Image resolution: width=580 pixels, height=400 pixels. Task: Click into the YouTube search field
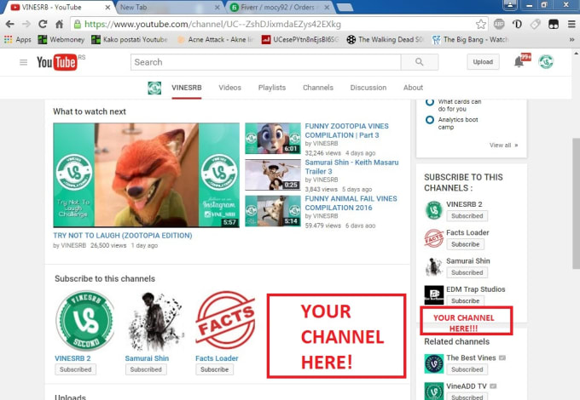click(x=265, y=62)
